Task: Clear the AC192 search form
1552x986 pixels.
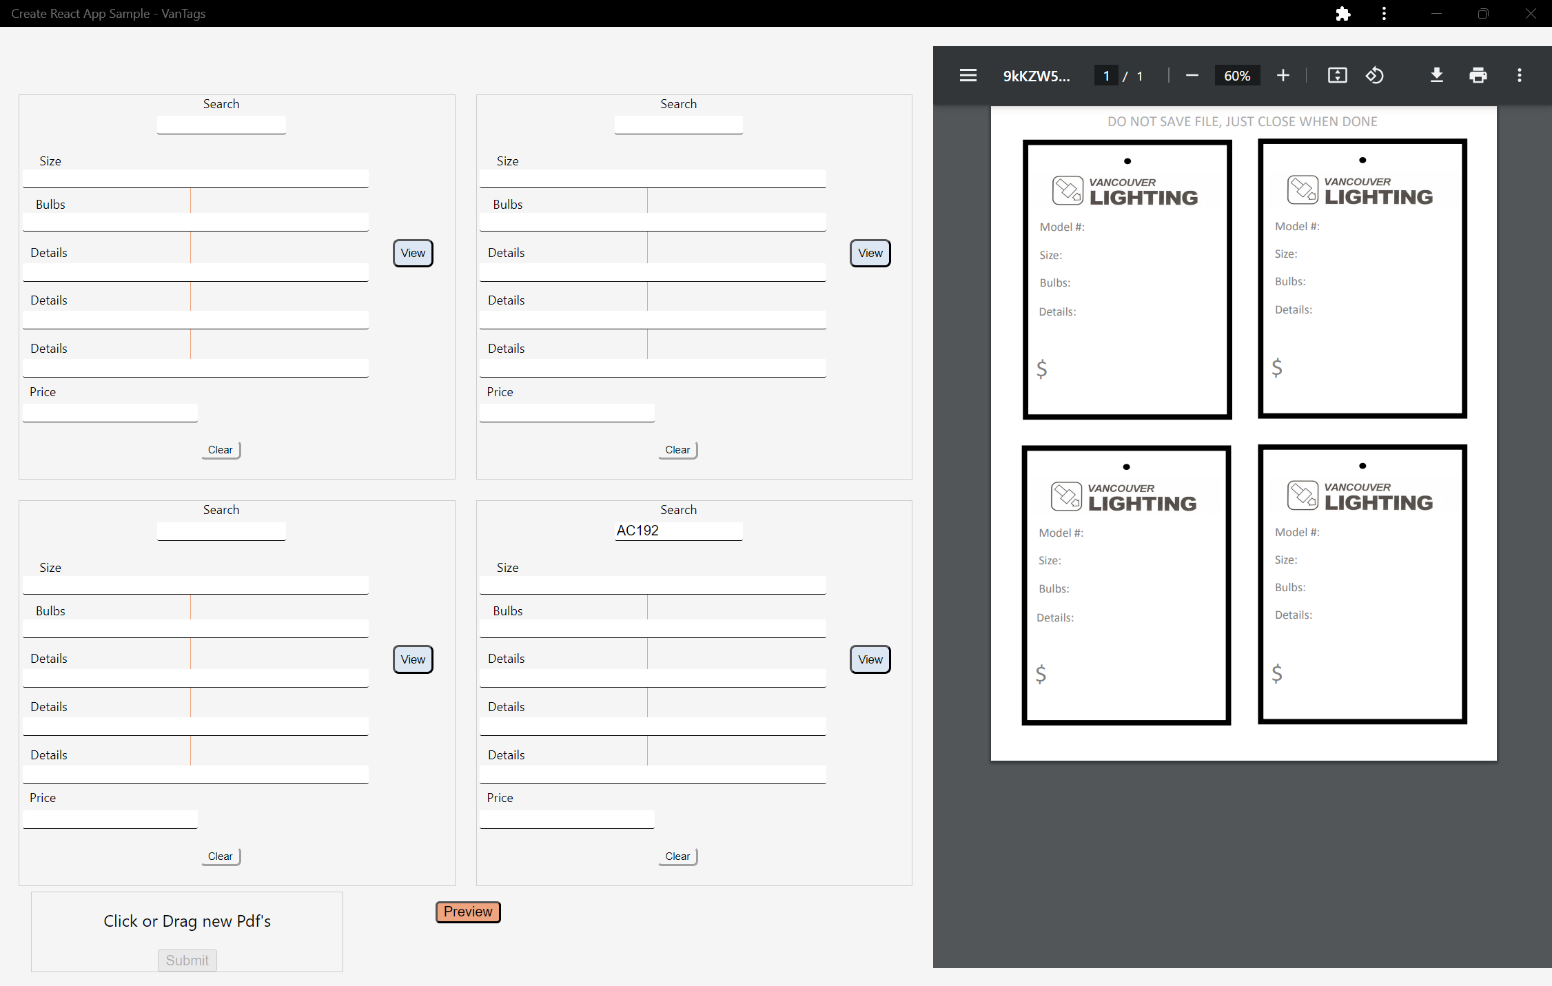Action: pos(677,856)
